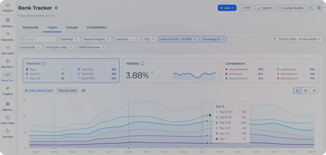Expand the SERP Features filter

(92, 47)
